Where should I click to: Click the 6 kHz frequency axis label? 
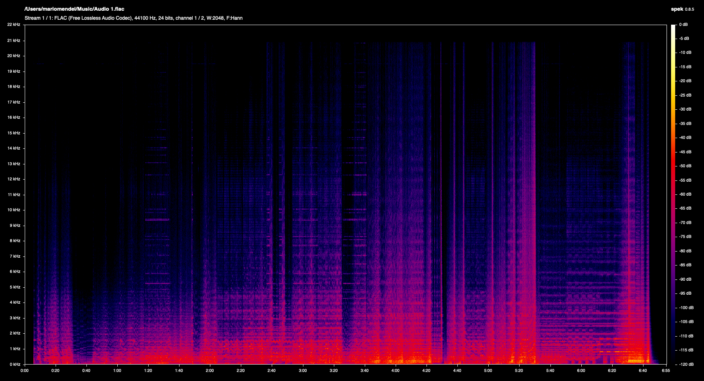(15, 272)
